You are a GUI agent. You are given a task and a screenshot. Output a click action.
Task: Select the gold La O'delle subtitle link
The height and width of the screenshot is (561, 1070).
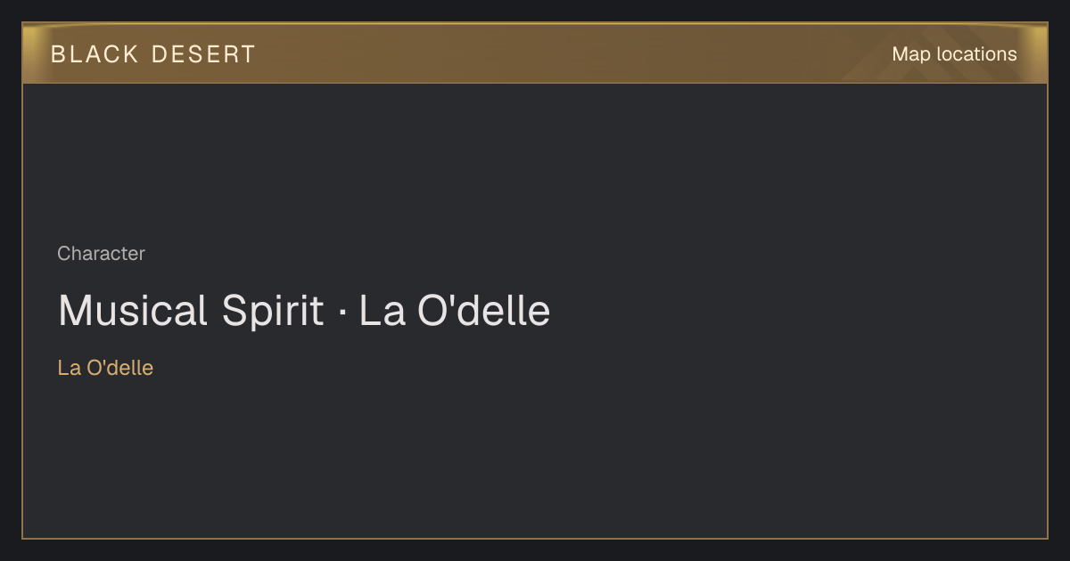105,368
